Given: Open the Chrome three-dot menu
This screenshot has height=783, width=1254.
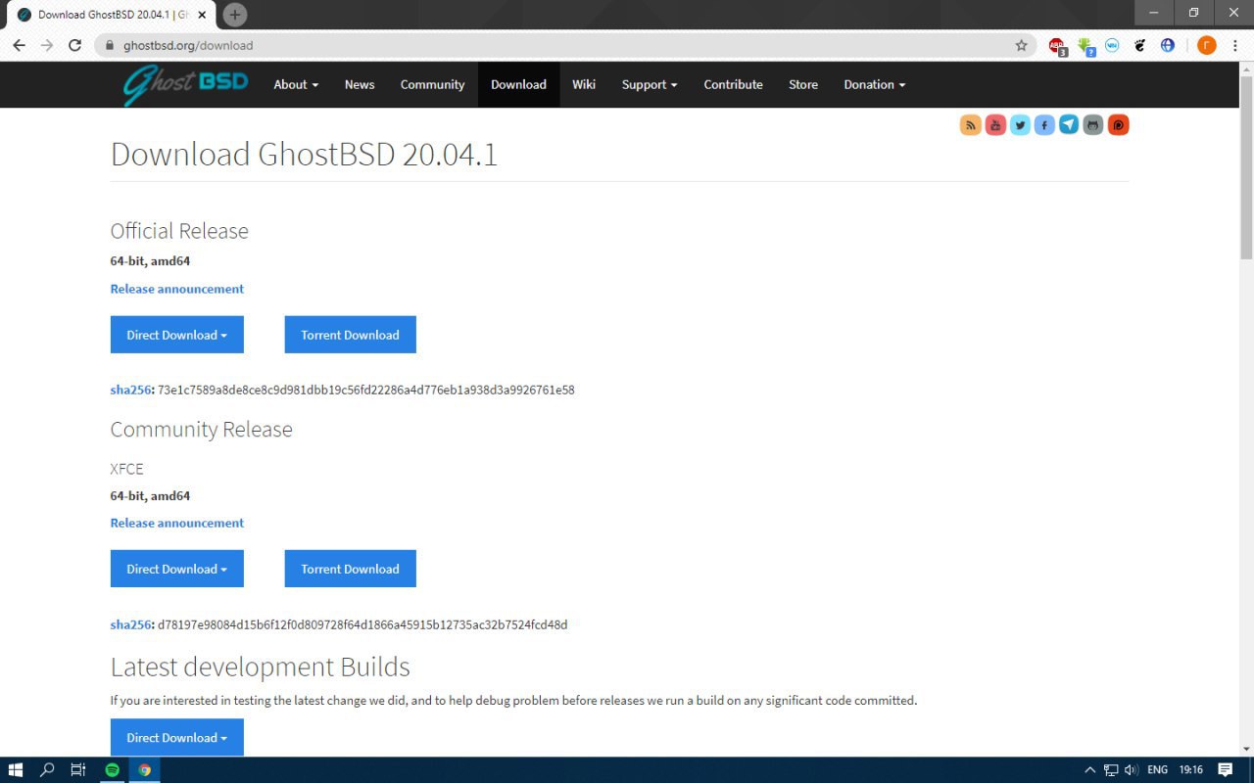Looking at the screenshot, I should pos(1234,45).
